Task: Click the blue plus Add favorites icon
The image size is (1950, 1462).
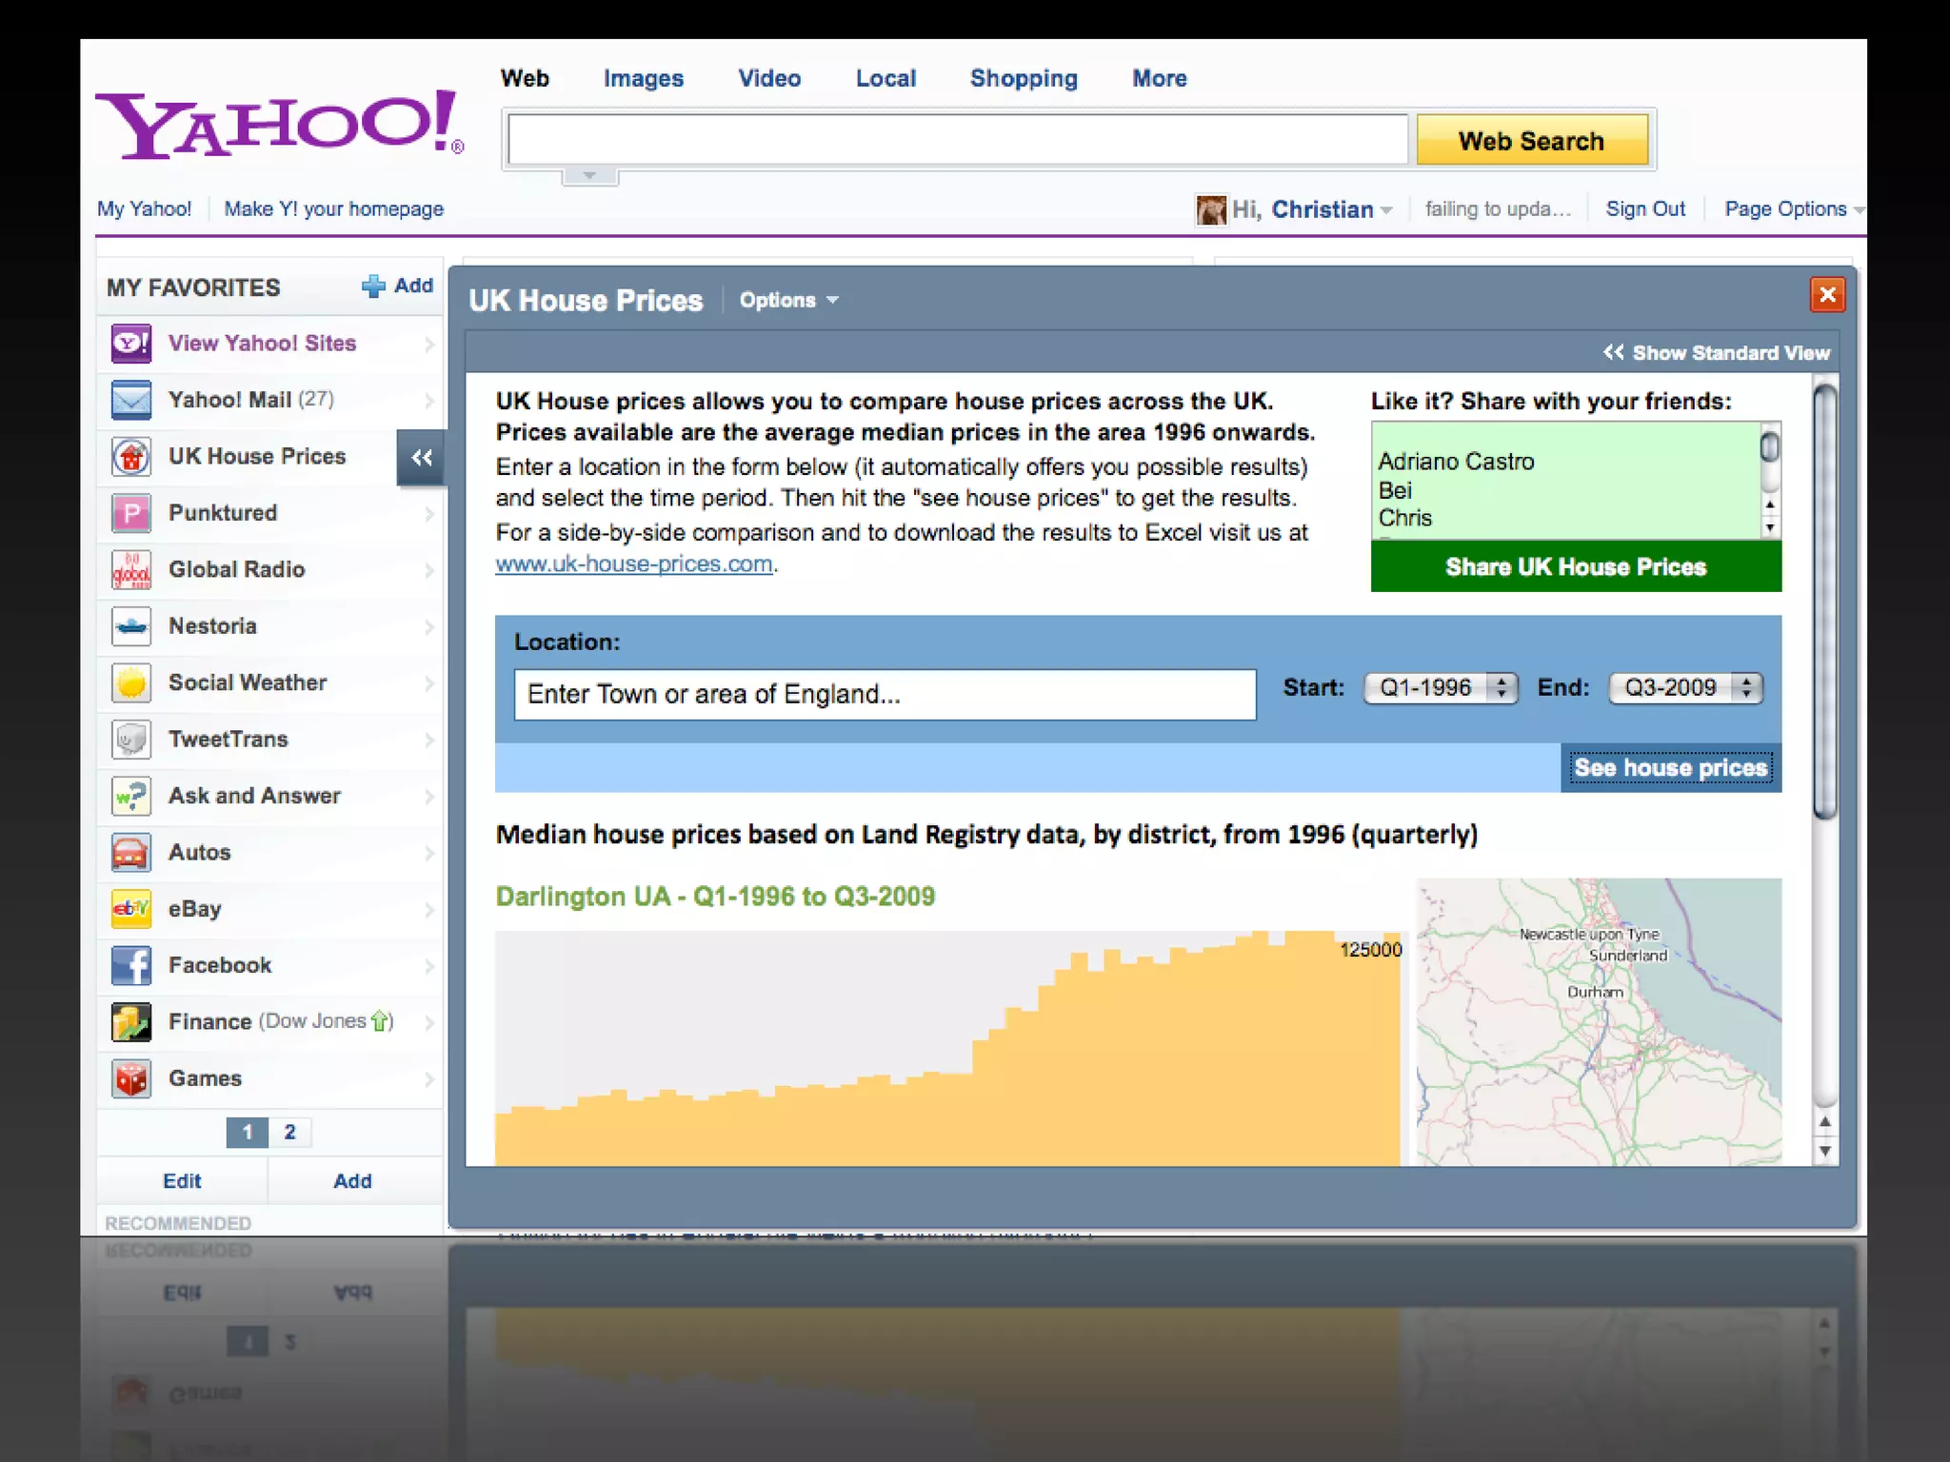Action: coord(373,286)
